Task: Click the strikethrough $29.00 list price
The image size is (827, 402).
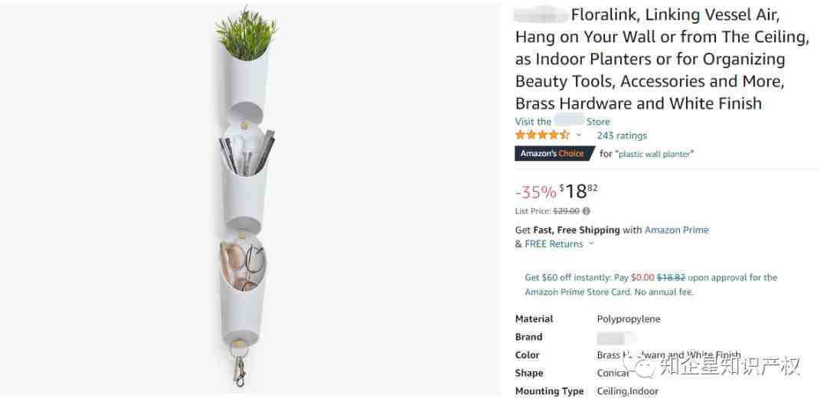Action: pos(566,211)
